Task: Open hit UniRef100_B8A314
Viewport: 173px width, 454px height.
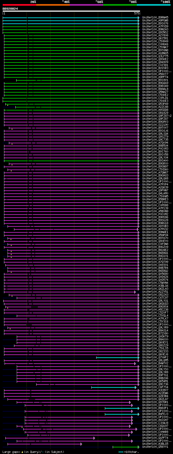Action: click(x=155, y=330)
